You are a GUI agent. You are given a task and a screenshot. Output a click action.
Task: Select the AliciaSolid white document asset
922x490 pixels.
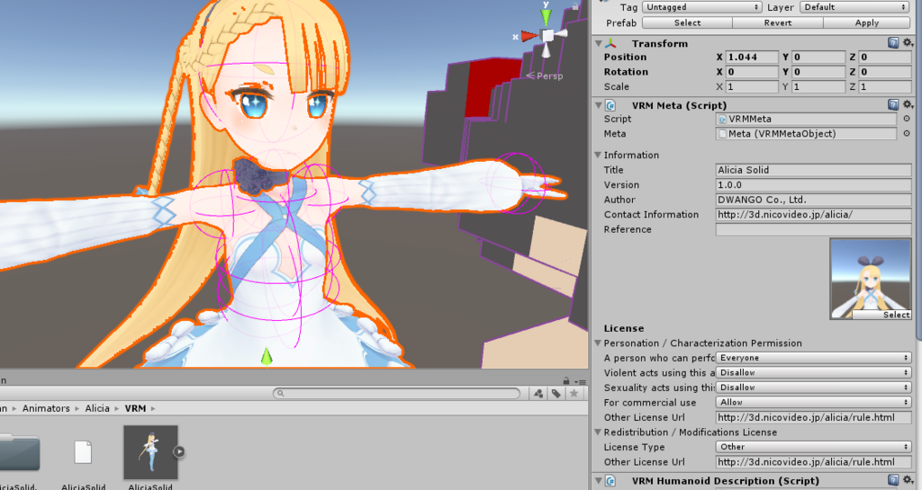point(83,452)
